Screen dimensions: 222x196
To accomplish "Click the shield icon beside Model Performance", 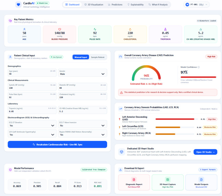I will tap(10, 170).
